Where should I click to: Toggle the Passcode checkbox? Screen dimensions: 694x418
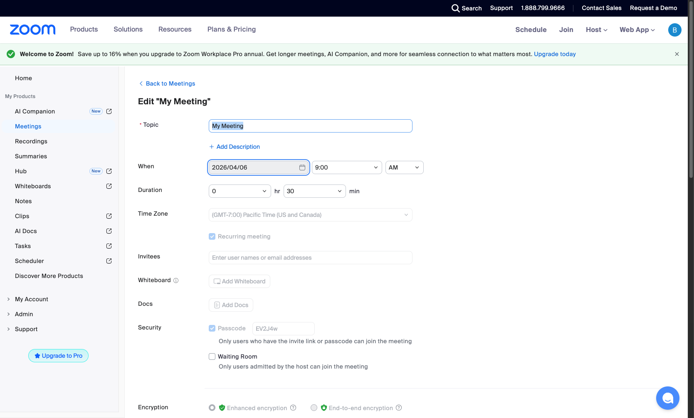tap(212, 328)
